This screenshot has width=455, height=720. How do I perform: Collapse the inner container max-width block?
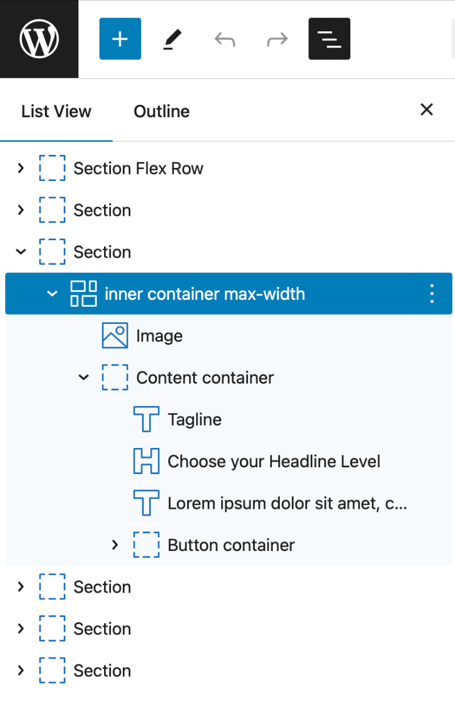click(x=52, y=294)
